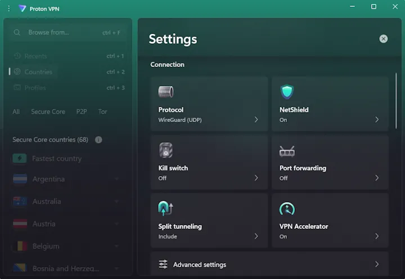Click the Australia flag
Screen dimensions: 405x279
20,201
